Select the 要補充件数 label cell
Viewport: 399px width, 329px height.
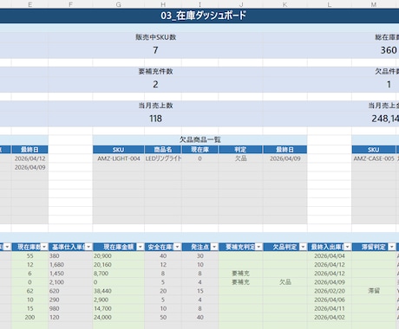[155, 71]
